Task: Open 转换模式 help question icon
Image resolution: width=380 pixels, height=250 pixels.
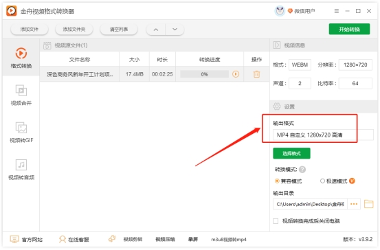Action: [x=302, y=170]
